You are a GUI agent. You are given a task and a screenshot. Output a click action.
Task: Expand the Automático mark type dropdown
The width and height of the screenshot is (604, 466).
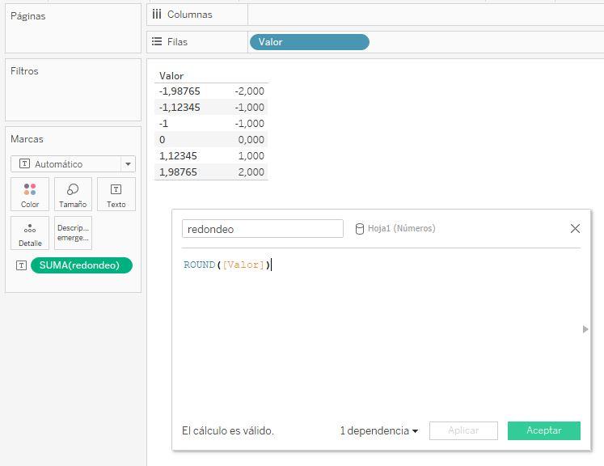click(x=127, y=164)
